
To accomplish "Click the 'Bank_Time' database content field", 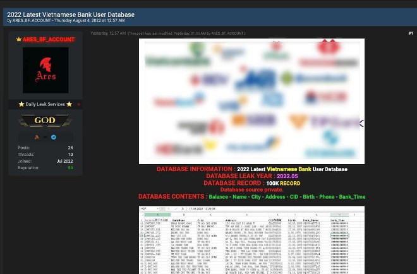I will pyautogui.click(x=352, y=197).
